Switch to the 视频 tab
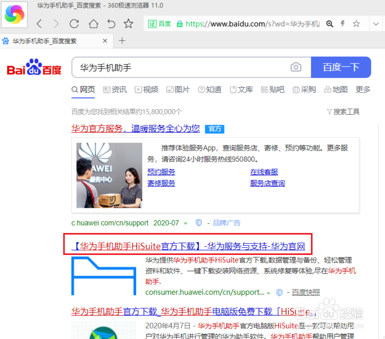 pyautogui.click(x=146, y=90)
